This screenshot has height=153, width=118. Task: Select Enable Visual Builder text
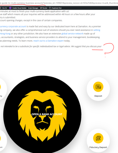tap(19, 8)
